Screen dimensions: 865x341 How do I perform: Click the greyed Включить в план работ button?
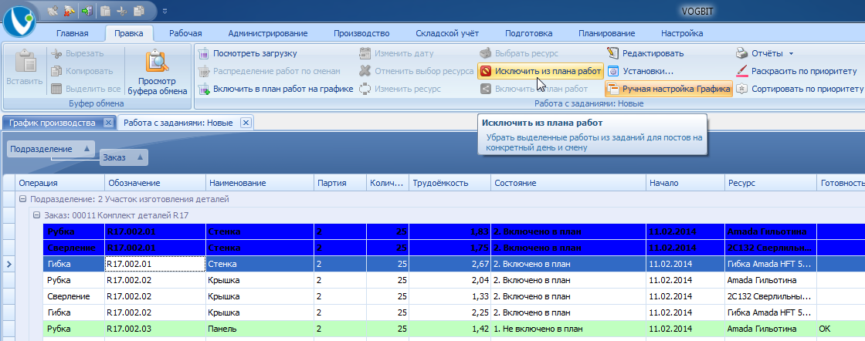pyautogui.click(x=534, y=88)
